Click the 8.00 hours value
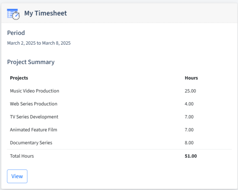The width and height of the screenshot is (238, 190). pos(189,143)
